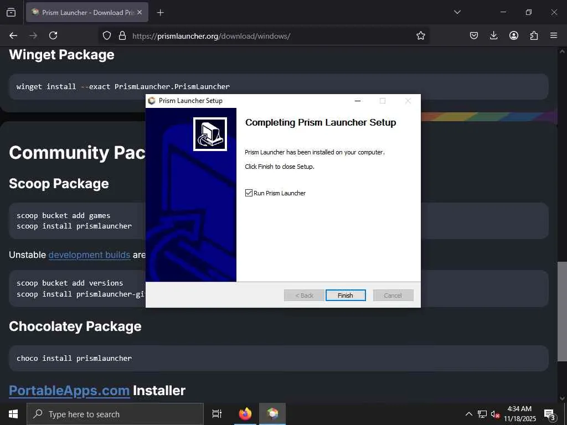The image size is (567, 425).
Task: Uncheck the Run Prism Launcher checkbox
Action: (x=249, y=193)
